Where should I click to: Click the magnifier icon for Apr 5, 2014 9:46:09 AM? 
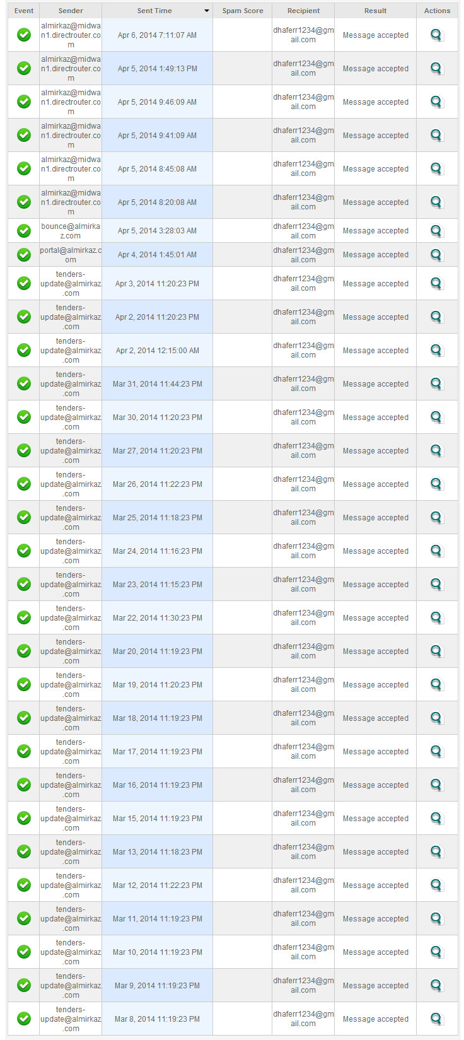pos(436,102)
